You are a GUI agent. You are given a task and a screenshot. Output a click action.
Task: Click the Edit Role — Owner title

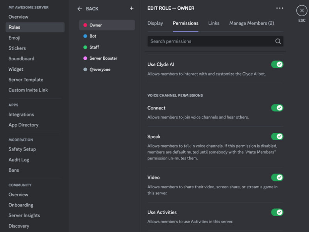[x=171, y=8]
